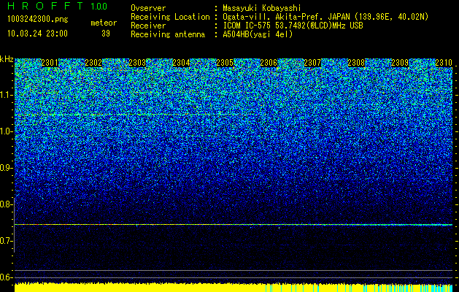This screenshot has width=459, height=292.
Task: Click the kHz axis unit label
Action: click(7, 59)
